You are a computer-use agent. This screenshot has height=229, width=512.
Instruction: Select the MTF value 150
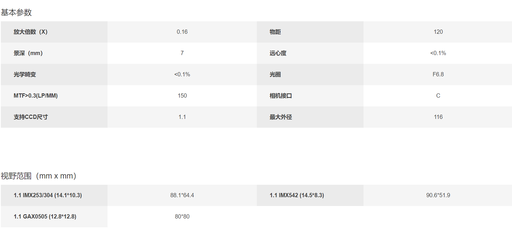pyautogui.click(x=182, y=96)
